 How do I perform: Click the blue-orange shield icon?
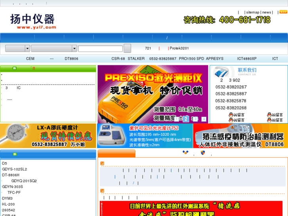(203, 153)
